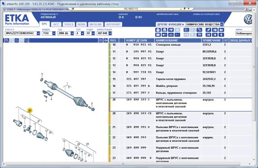Select the 'ИЗ' availability radio button
The height and width of the screenshot is (168, 258).
[136, 17]
